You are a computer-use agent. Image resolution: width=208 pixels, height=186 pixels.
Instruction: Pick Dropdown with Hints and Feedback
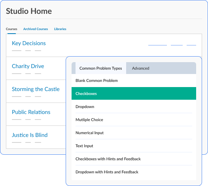coord(134,172)
